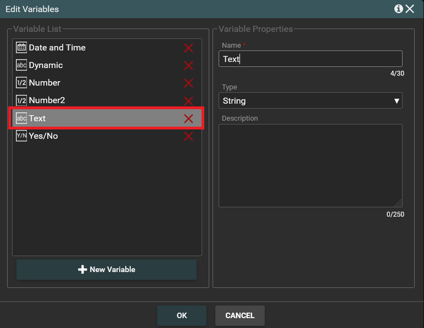Confirm changes with OK
Image resolution: width=424 pixels, height=328 pixels.
point(182,315)
